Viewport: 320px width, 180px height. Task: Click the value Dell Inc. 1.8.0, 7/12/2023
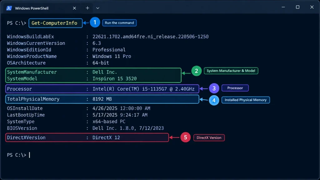coord(128,128)
